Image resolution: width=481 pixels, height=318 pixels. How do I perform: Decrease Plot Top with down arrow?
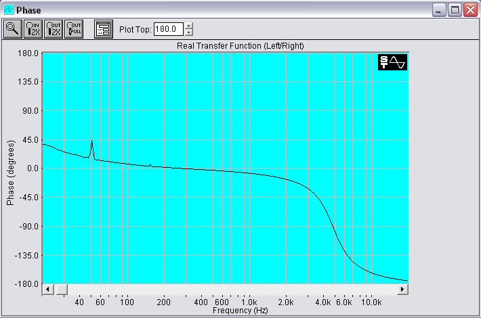point(189,32)
